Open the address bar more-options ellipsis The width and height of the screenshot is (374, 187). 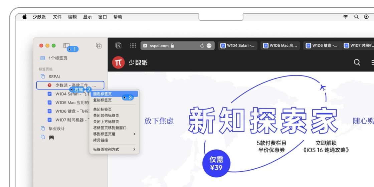[x=209, y=46]
